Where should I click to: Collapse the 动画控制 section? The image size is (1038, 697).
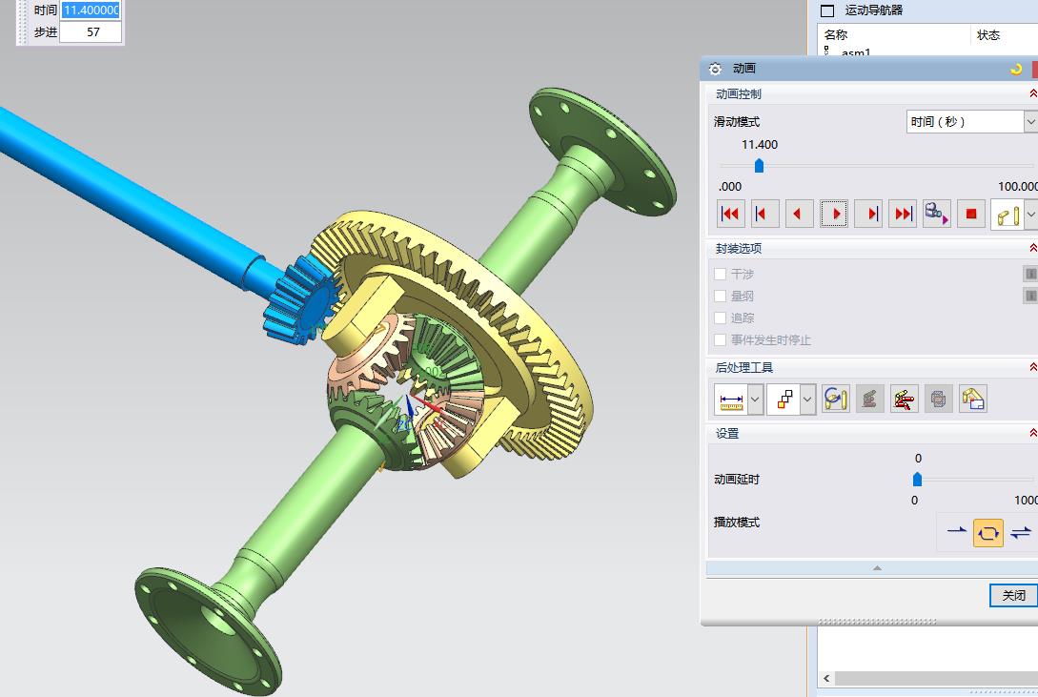click(1032, 94)
